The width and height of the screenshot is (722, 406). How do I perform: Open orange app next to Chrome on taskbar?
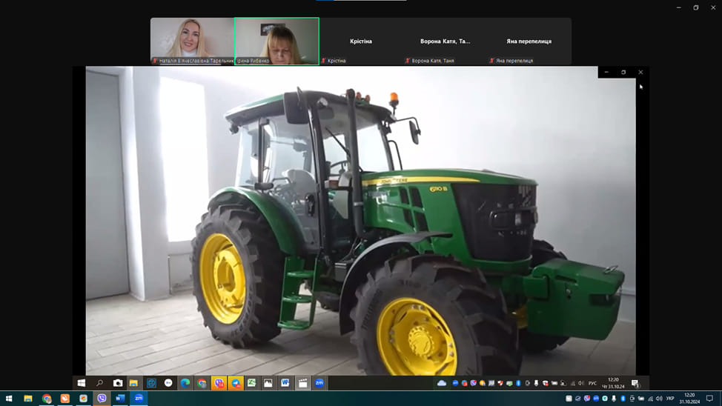pyautogui.click(x=65, y=398)
